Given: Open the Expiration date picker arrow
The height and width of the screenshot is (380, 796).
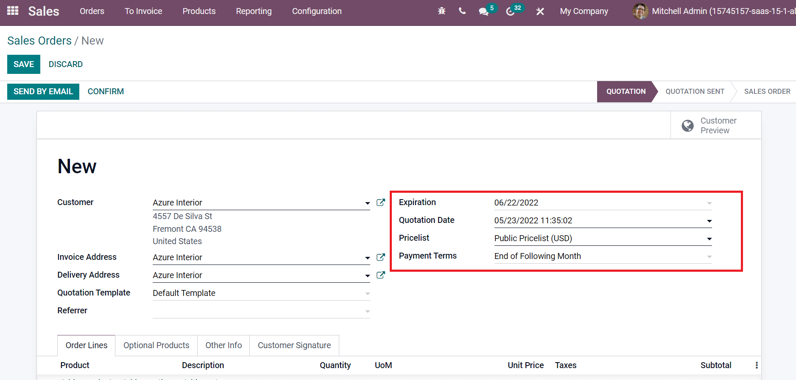Looking at the screenshot, I should click(709, 203).
